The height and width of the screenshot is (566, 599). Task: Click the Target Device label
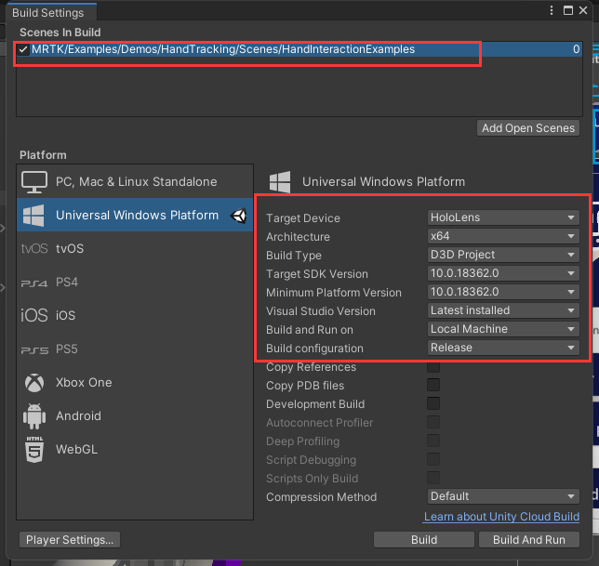coord(303,218)
